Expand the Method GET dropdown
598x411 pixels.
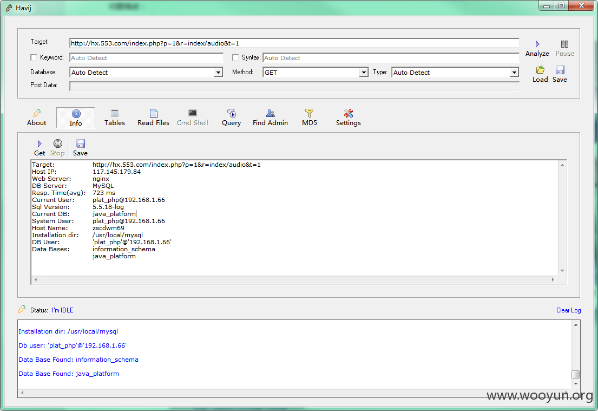(x=364, y=72)
